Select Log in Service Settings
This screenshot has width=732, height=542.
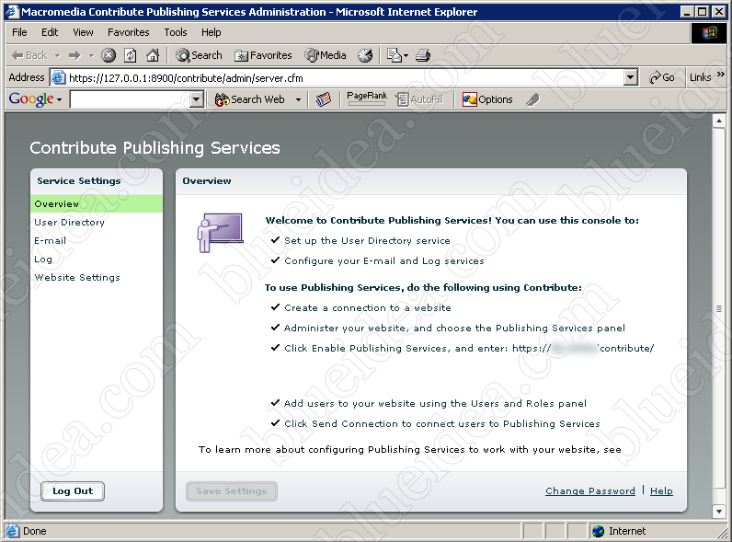coord(43,259)
